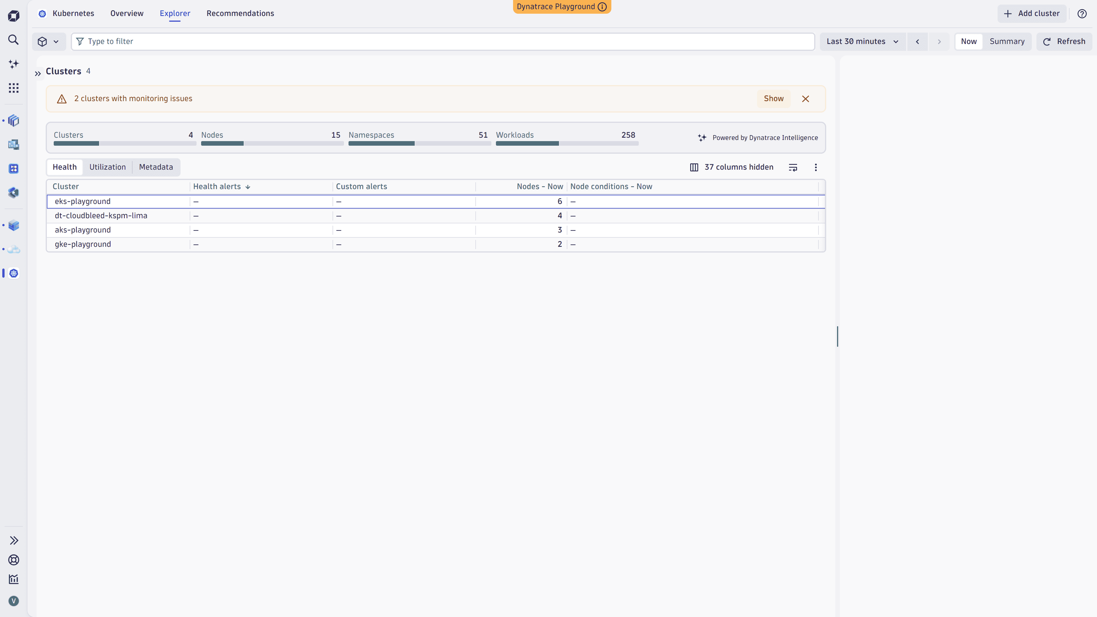Click the Kubernetes app title
Viewport: 1097px width, 617px height.
(73, 14)
